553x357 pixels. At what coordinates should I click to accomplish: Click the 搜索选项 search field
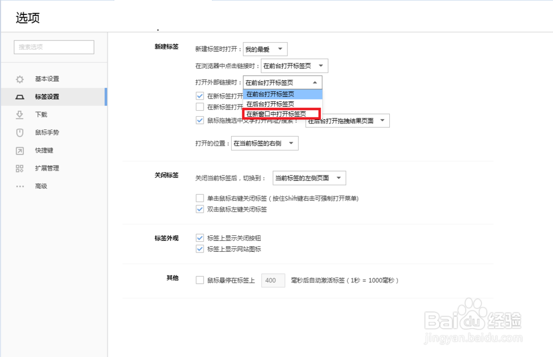point(53,47)
